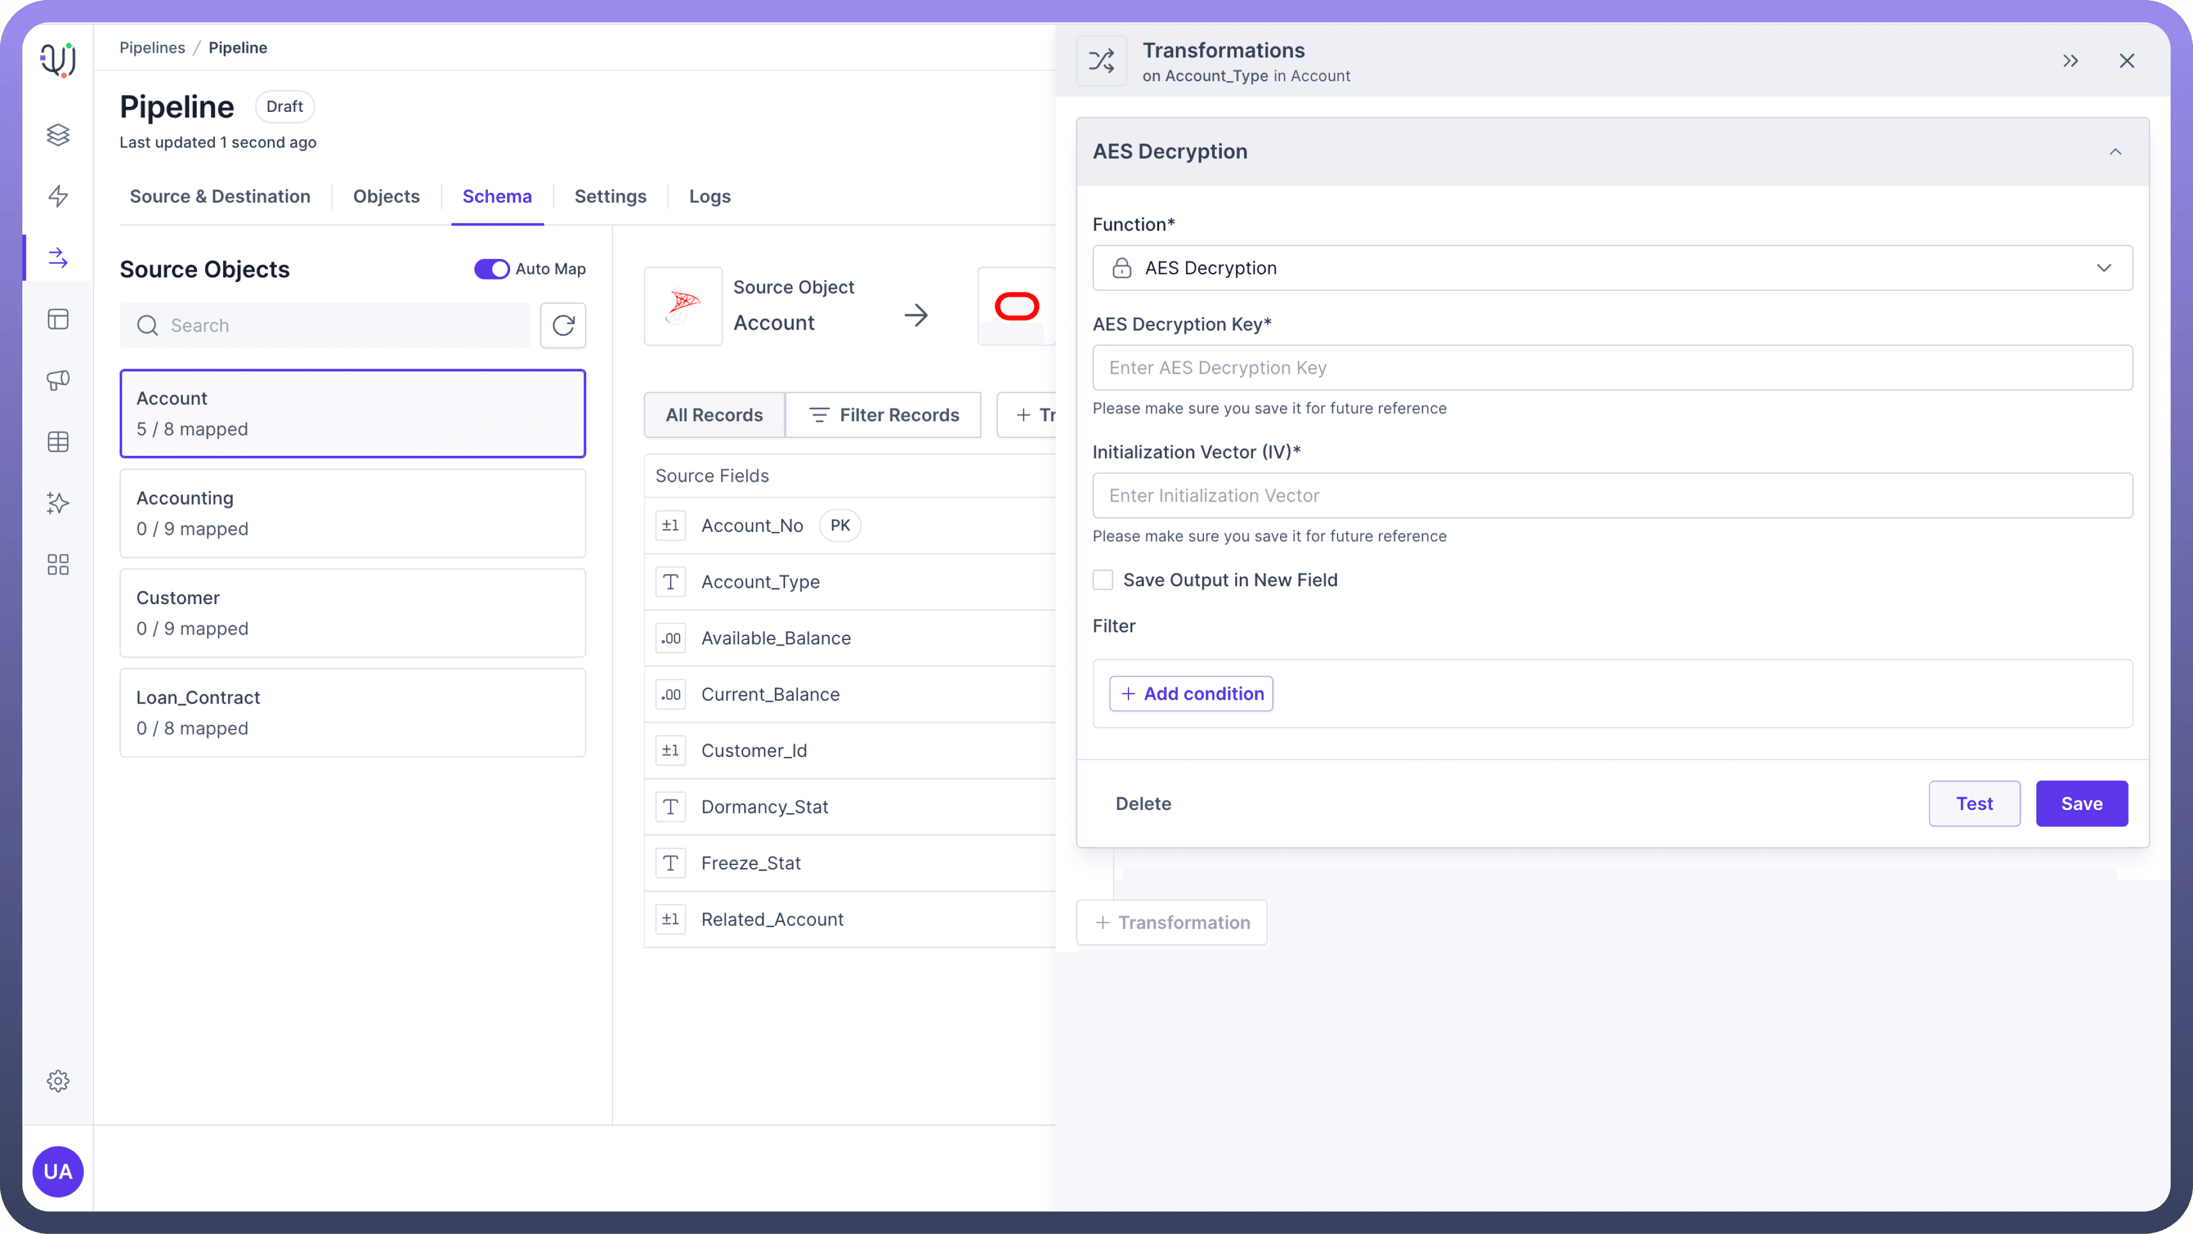Viewport: 2193px width, 1234px height.
Task: Check Save Output in New Field
Action: pyautogui.click(x=1103, y=580)
